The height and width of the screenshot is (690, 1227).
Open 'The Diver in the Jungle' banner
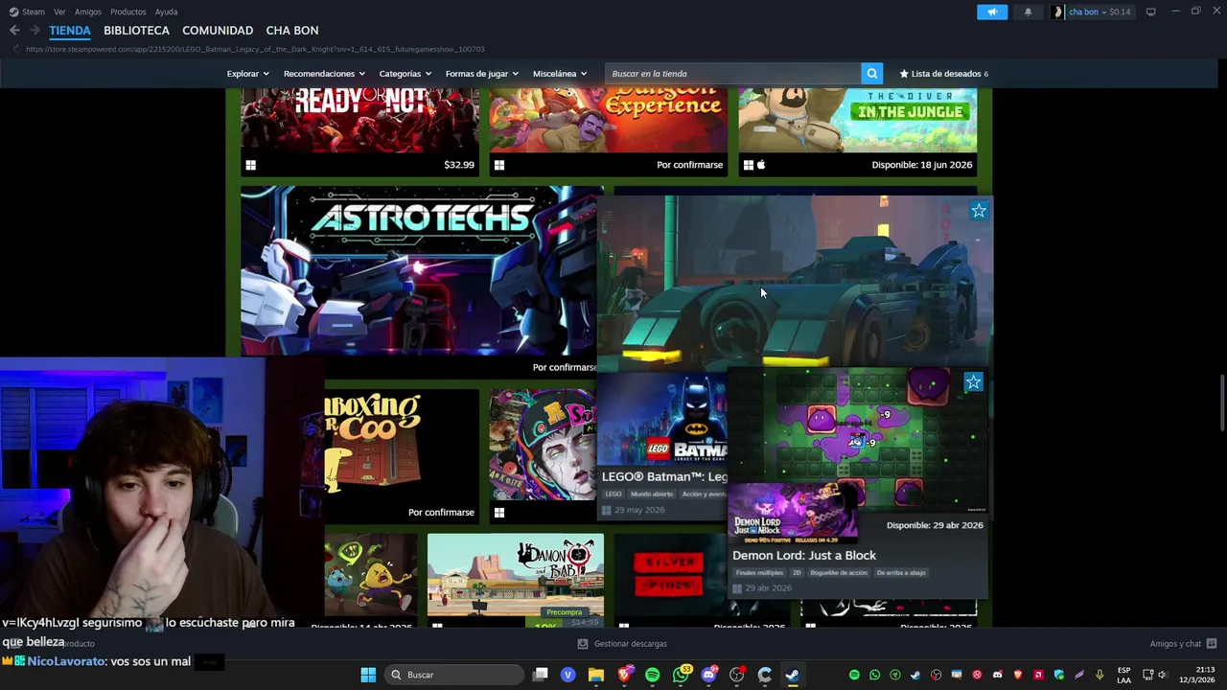857,120
